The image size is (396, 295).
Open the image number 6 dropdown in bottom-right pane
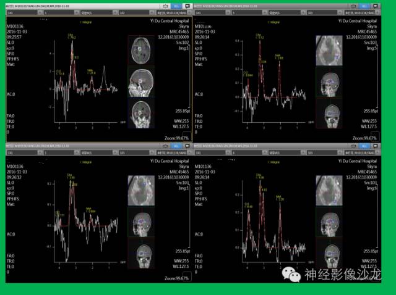(249, 152)
